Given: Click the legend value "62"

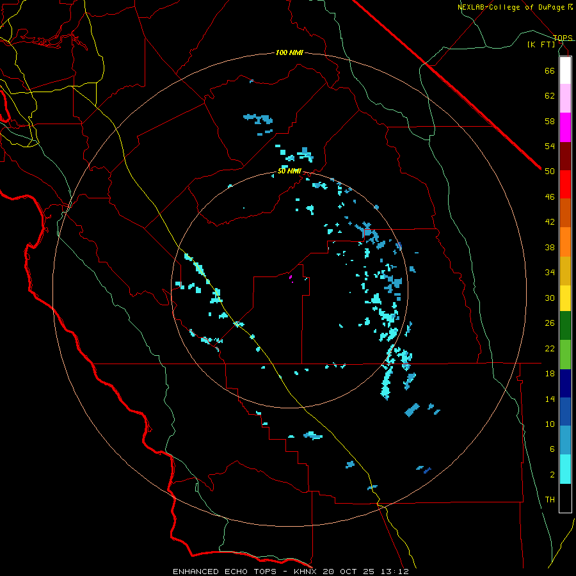Looking at the screenshot, I should (x=550, y=96).
